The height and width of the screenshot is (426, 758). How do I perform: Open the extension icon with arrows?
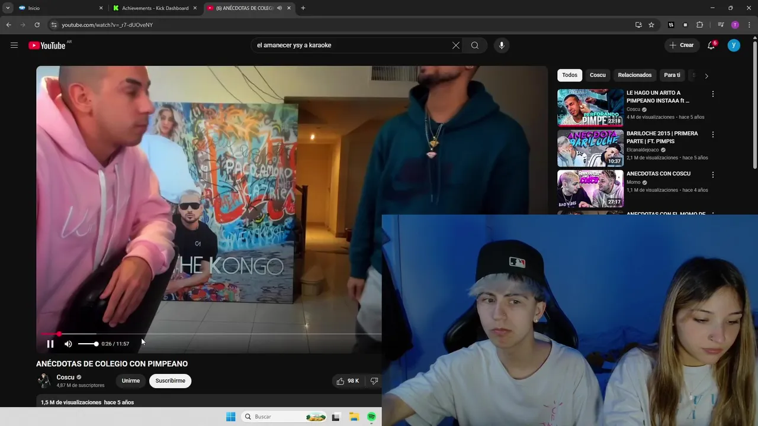(x=671, y=25)
